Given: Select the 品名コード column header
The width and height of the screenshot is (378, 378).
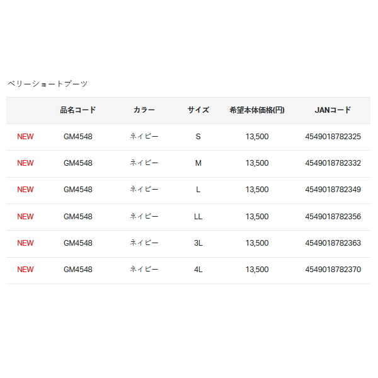Looking at the screenshot, I should (x=78, y=110).
